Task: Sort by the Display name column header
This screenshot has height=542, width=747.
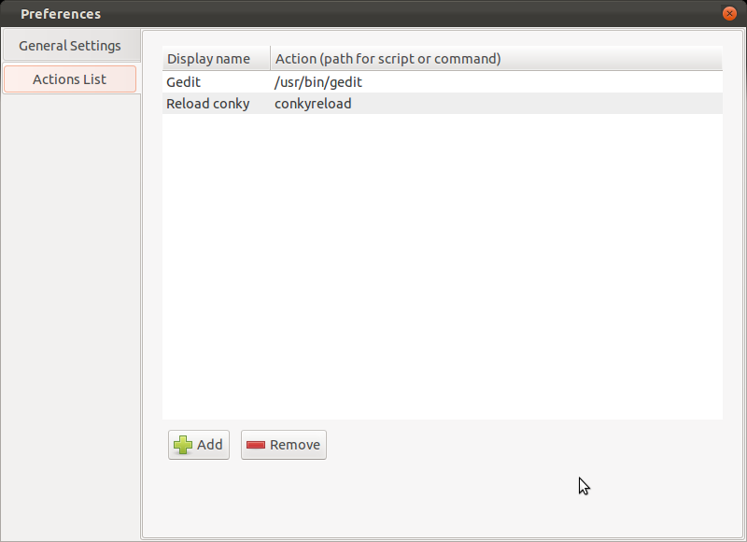Action: pyautogui.click(x=217, y=59)
